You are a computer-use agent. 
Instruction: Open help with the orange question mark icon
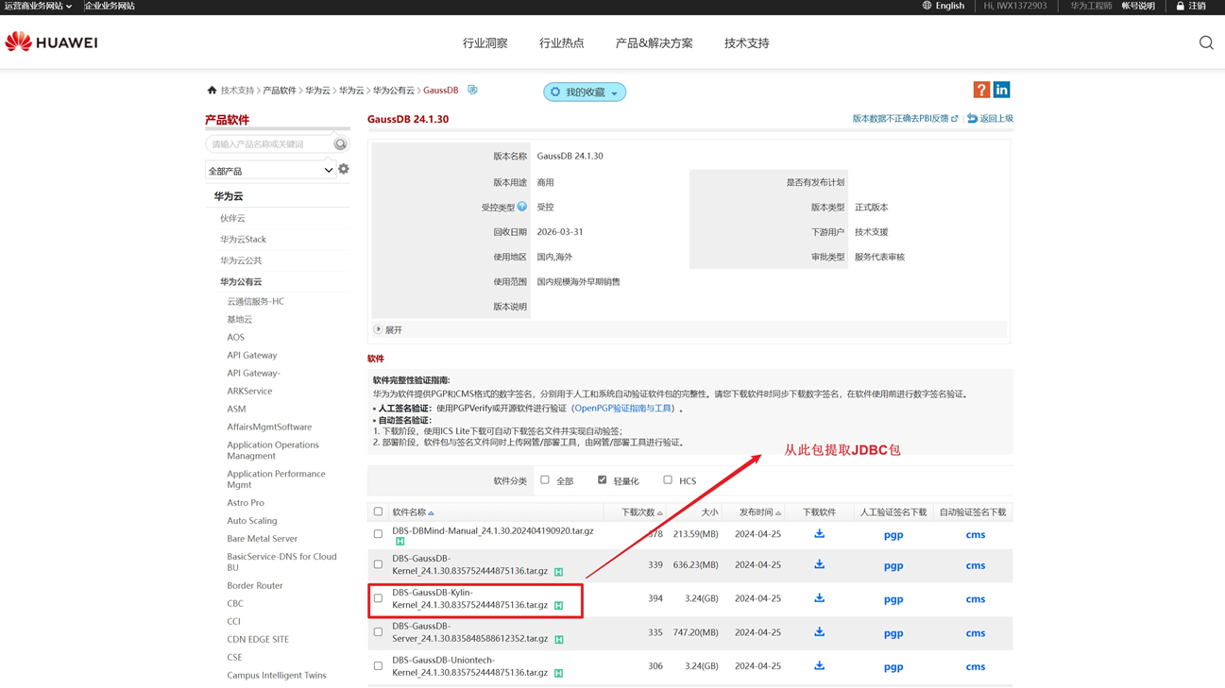981,90
